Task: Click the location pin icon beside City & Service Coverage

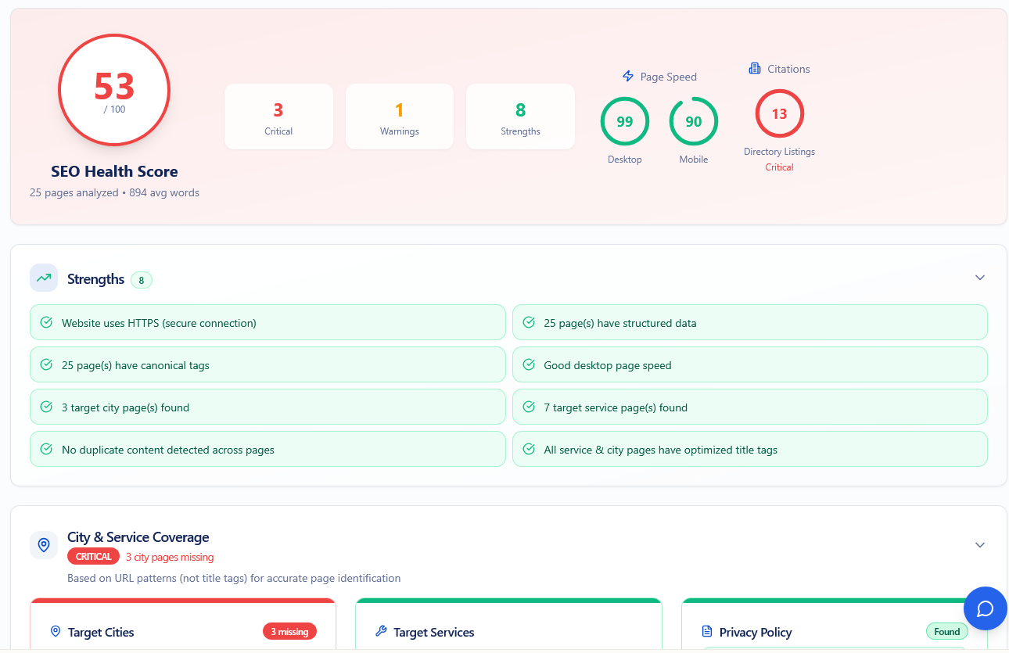Action: pos(44,545)
